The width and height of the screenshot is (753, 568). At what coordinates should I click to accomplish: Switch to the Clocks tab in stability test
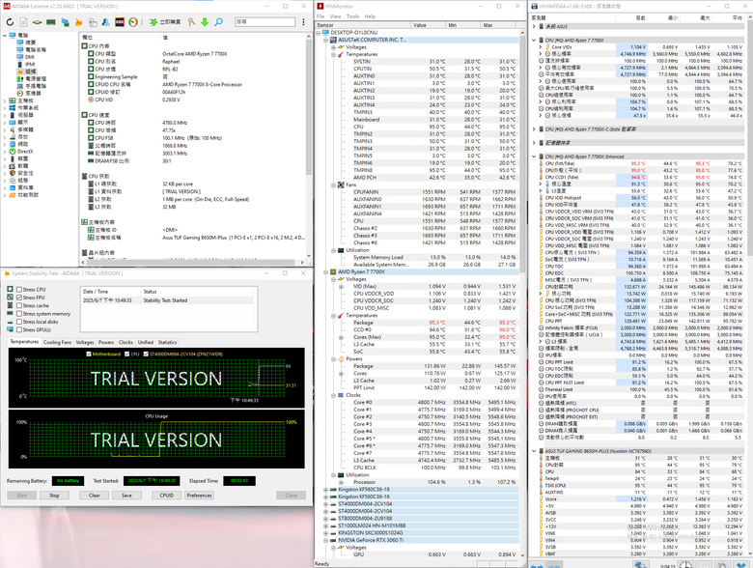(x=125, y=342)
